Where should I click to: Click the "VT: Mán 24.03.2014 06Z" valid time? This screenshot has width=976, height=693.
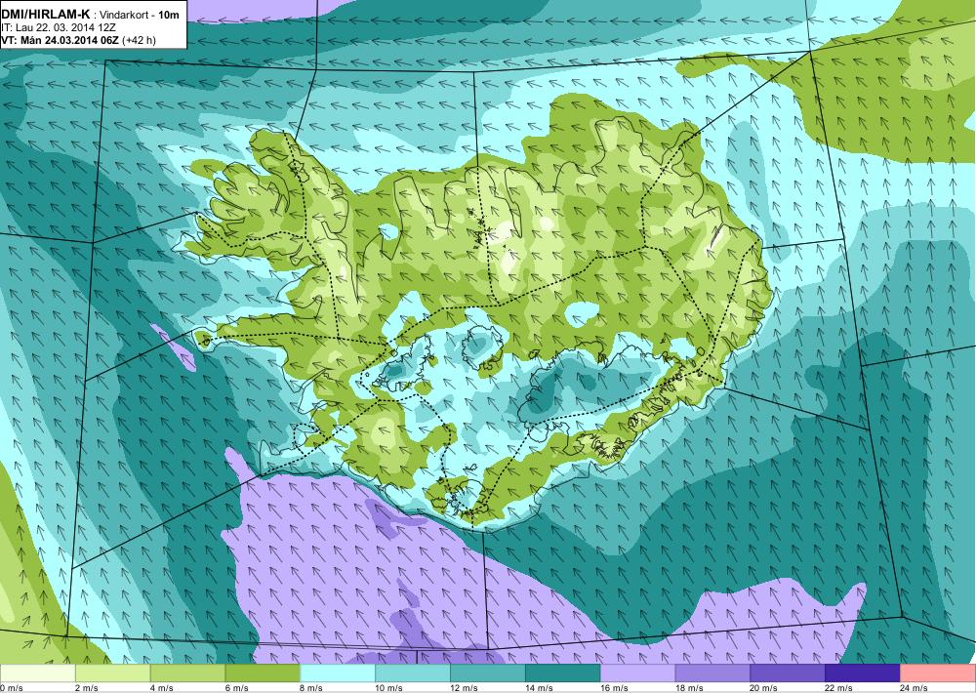(x=61, y=40)
